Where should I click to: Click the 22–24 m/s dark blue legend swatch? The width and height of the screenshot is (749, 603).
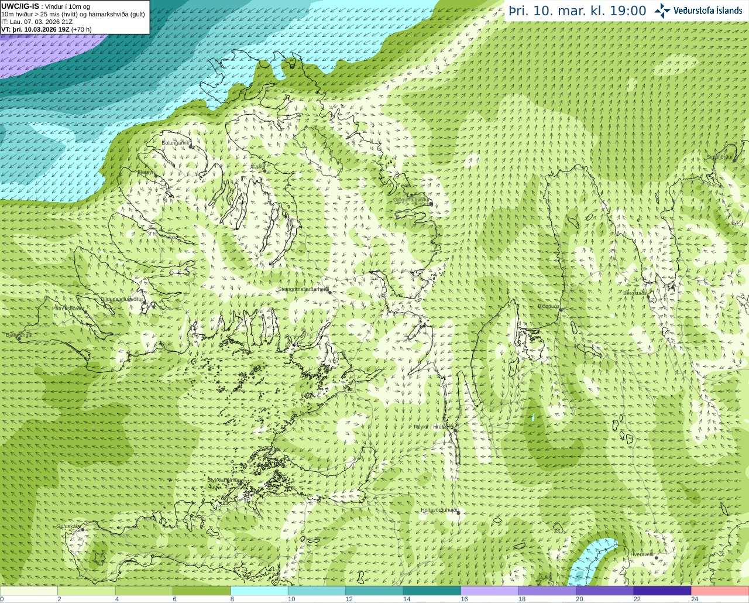pos(662,591)
